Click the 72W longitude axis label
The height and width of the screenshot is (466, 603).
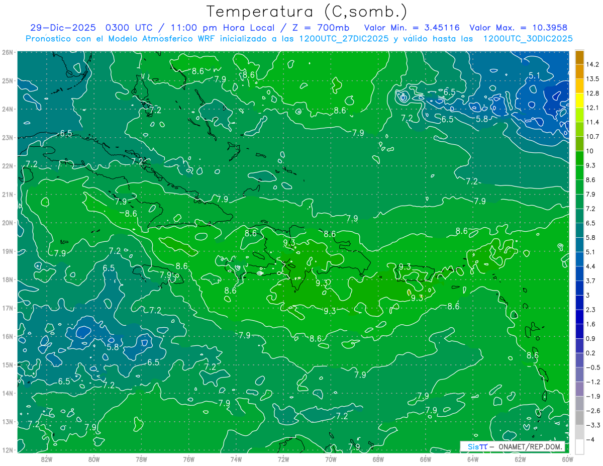click(x=283, y=458)
